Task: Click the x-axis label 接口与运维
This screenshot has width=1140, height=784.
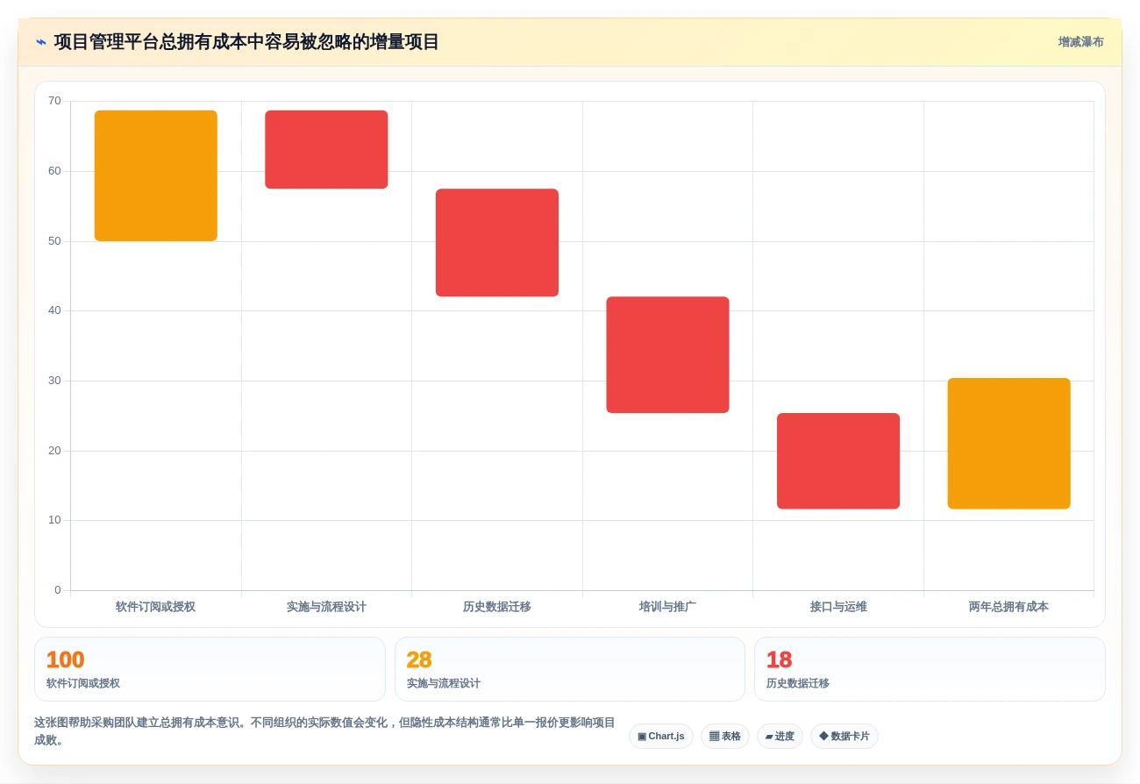Action: pos(838,607)
